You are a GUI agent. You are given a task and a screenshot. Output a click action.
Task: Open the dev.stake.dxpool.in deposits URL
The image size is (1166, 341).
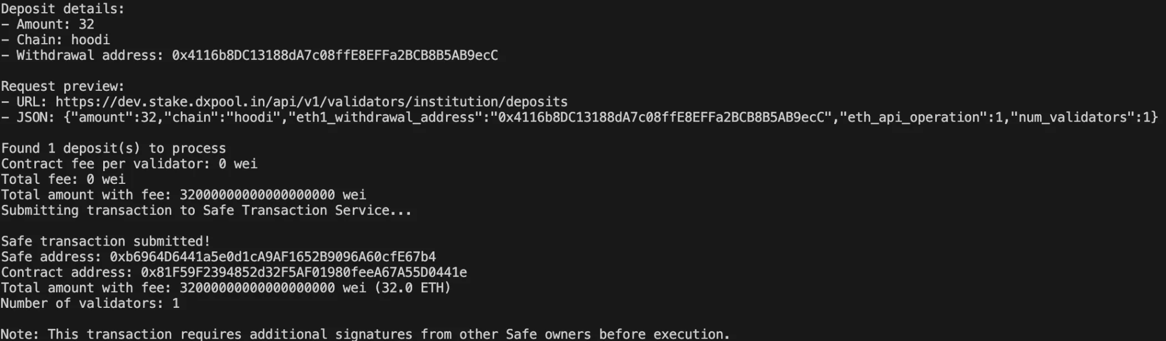[311, 102]
